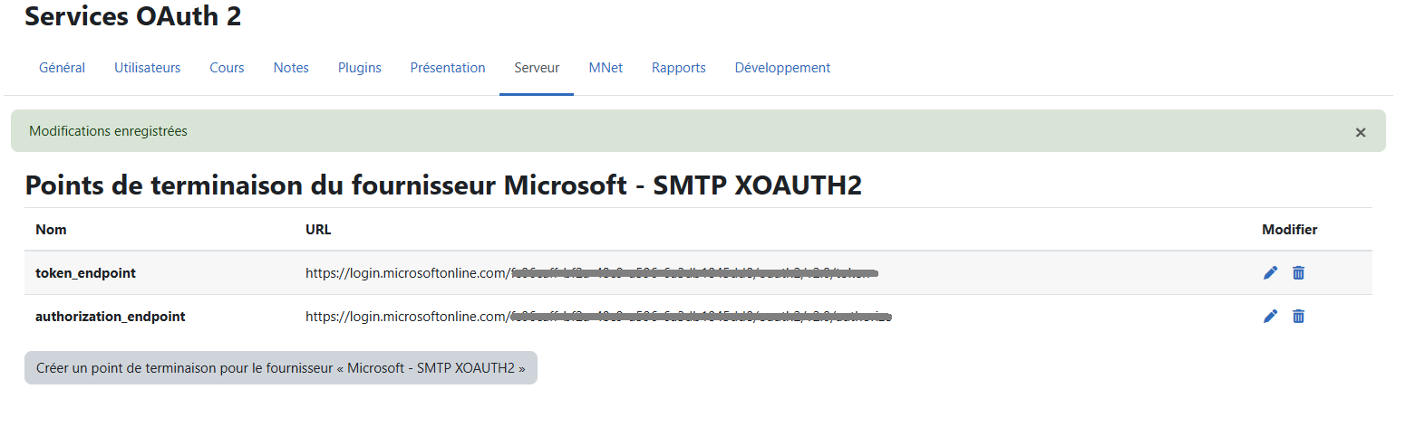This screenshot has width=1415, height=427.
Task: Open the Développement tab
Action: (x=782, y=68)
